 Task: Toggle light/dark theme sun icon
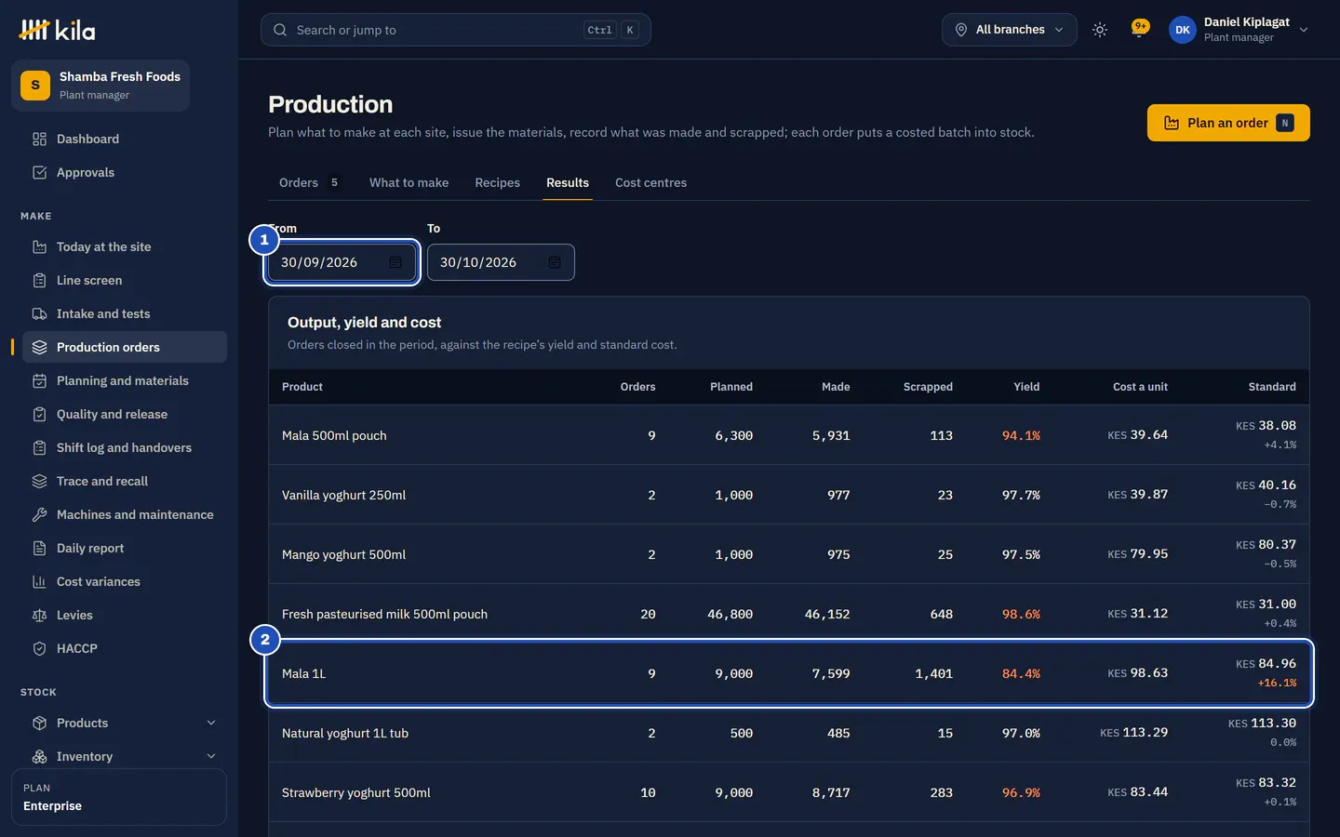1100,30
